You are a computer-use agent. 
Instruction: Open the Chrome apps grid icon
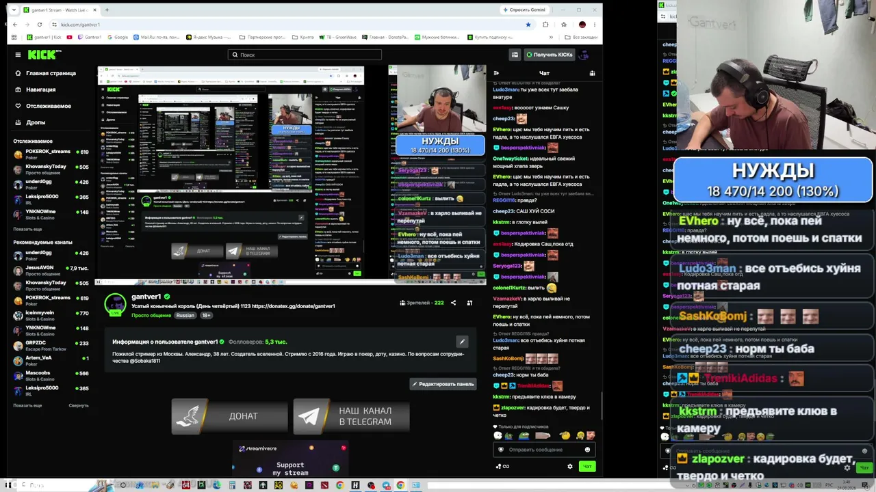click(15, 37)
